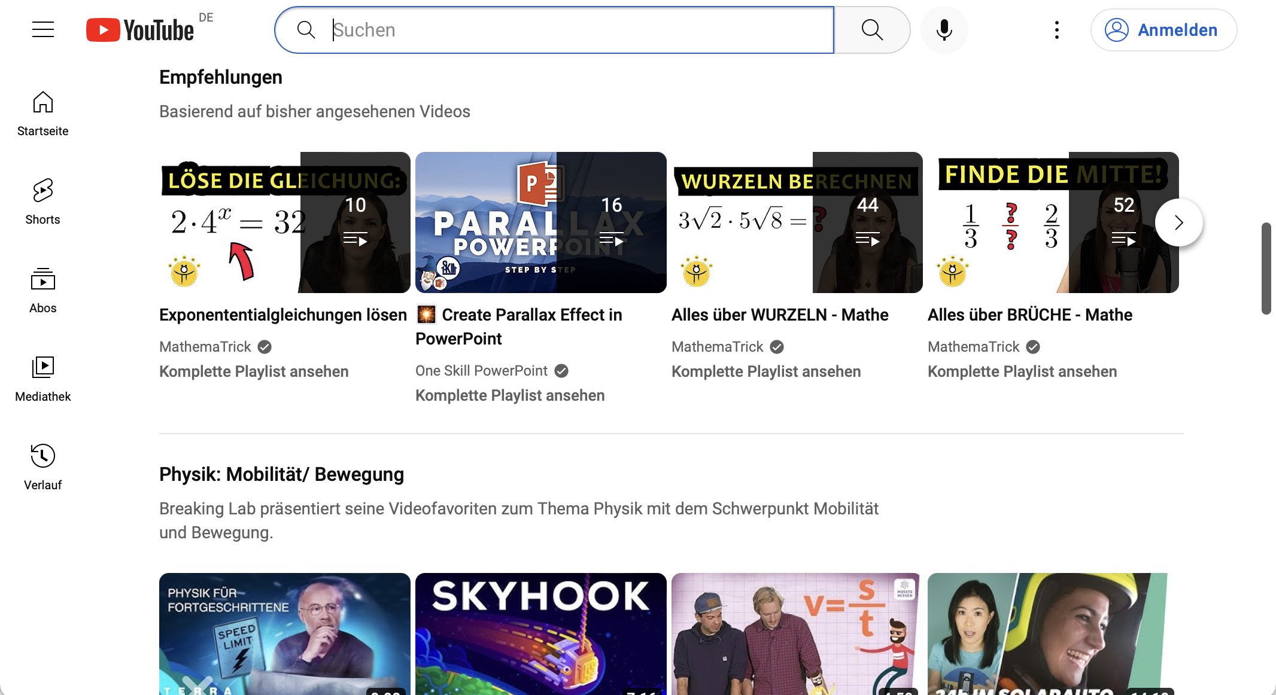Open the v=s/t physics video thumbnail
This screenshot has height=695, width=1276.
pos(797,634)
